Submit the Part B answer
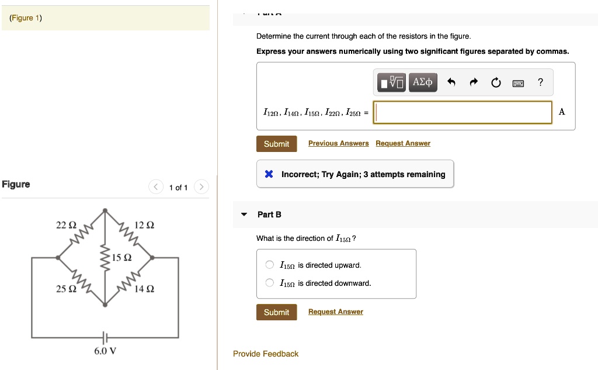This screenshot has width=598, height=370. 276,312
